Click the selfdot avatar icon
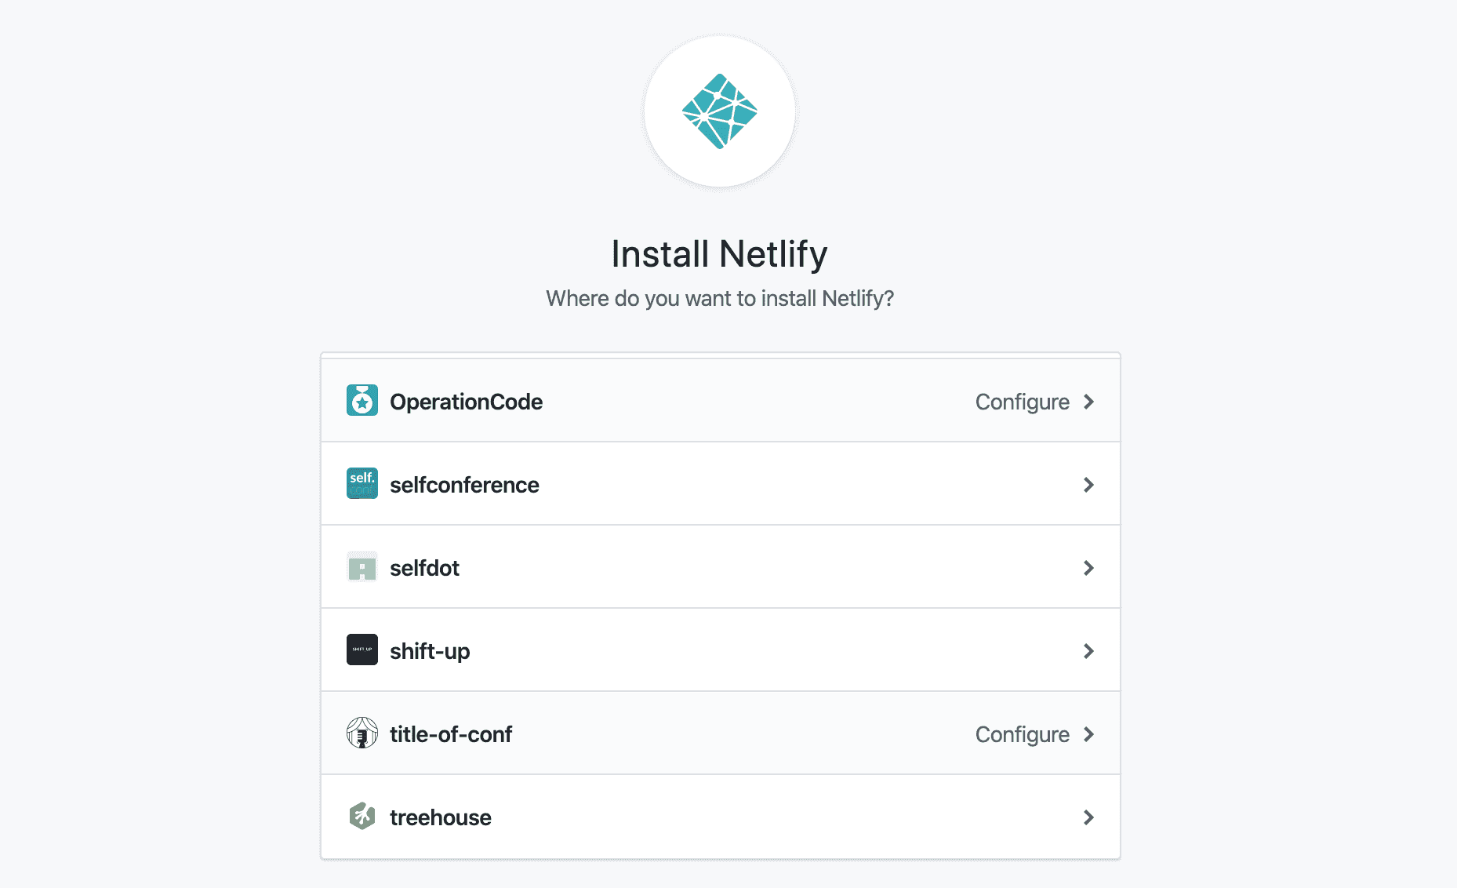The height and width of the screenshot is (888, 1457). 362,567
